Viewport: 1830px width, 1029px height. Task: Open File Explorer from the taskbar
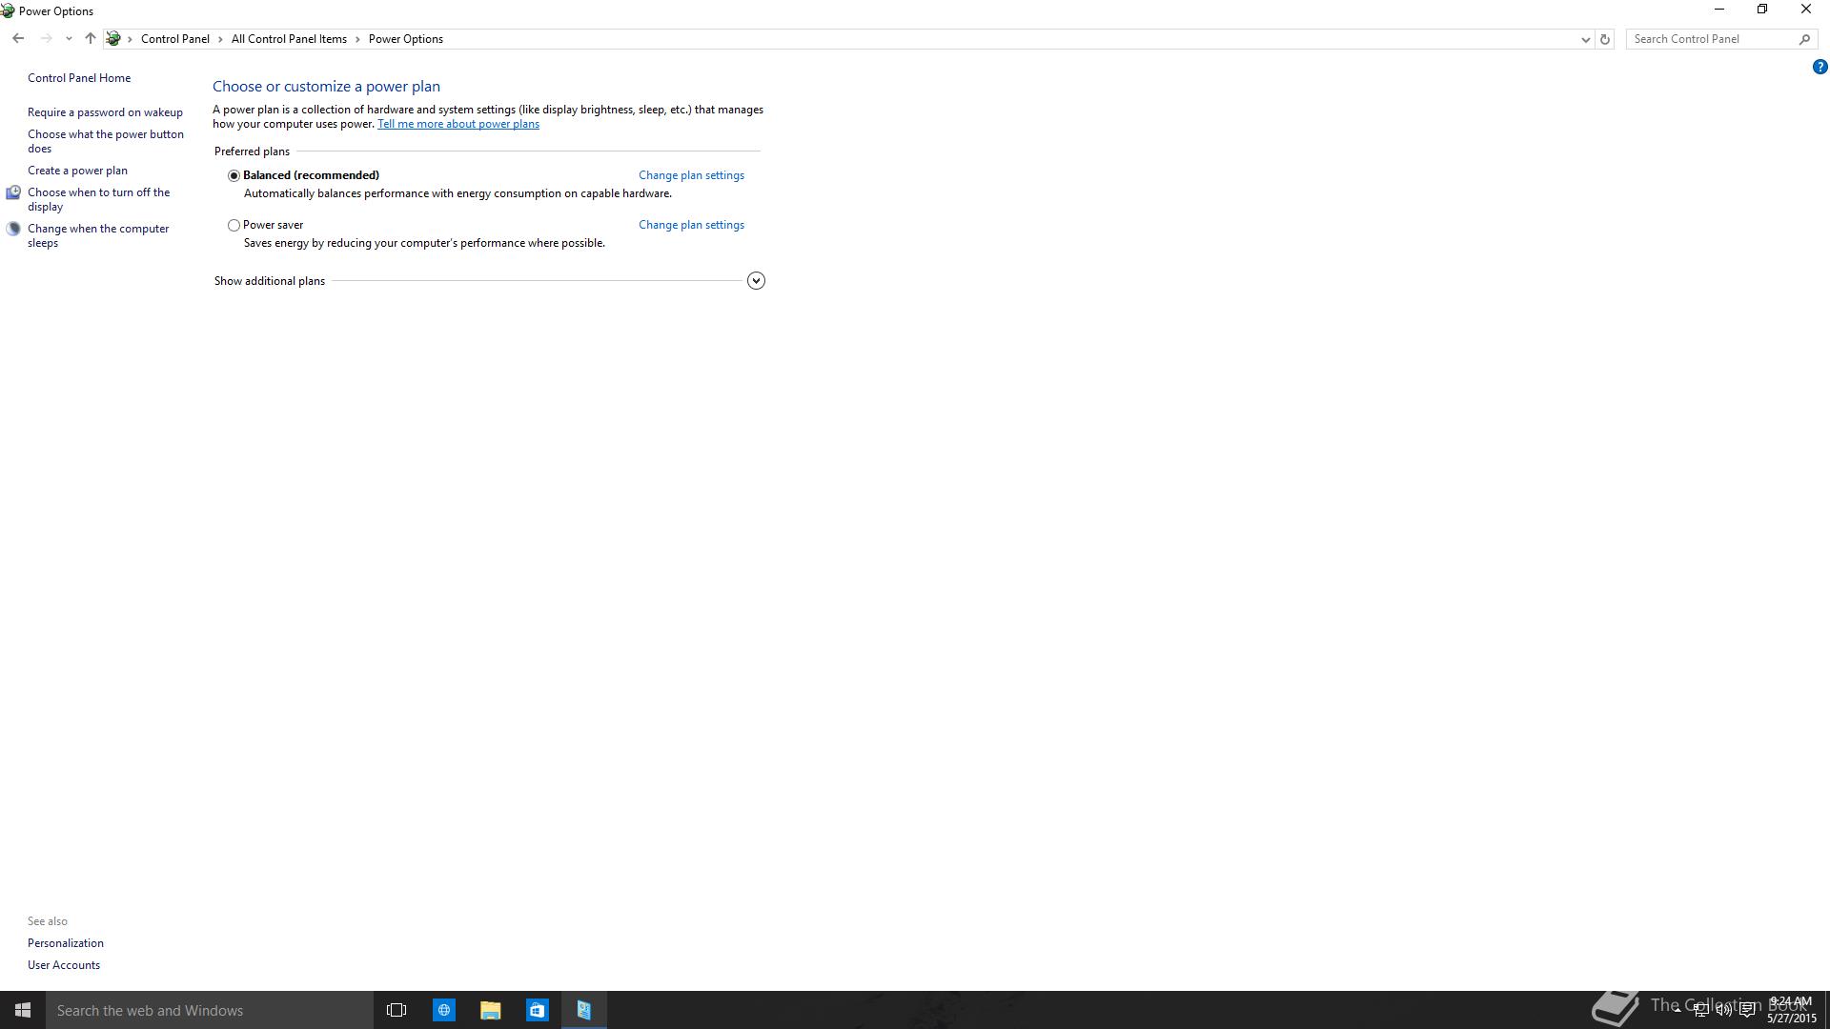[490, 1010]
